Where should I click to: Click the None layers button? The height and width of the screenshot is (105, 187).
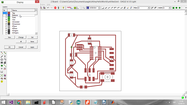coord(32,42)
